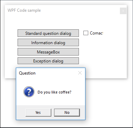Select the Question dialog title text
The image size is (133, 128).
click(x=27, y=73)
